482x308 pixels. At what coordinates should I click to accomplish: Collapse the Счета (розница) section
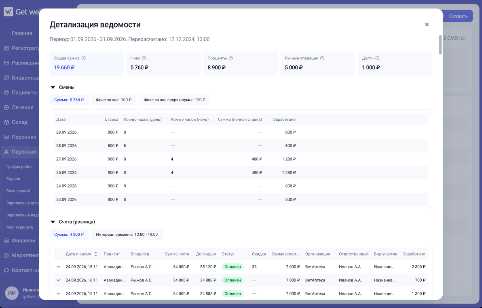pyautogui.click(x=53, y=222)
